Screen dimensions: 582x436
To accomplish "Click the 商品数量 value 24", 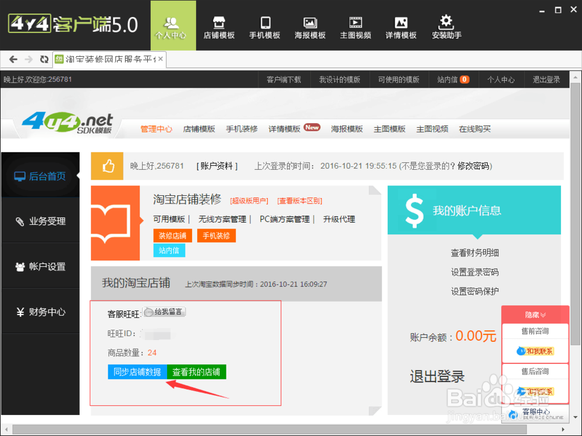I will point(152,353).
